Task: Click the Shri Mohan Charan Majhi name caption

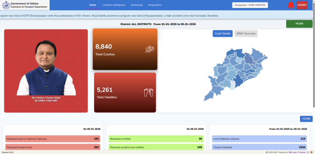Action: pyautogui.click(x=46, y=98)
